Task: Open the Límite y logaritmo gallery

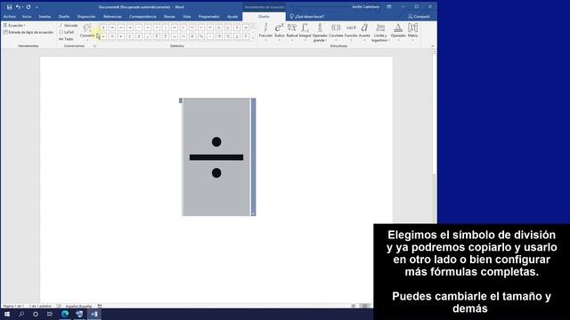Action: pyautogui.click(x=380, y=32)
